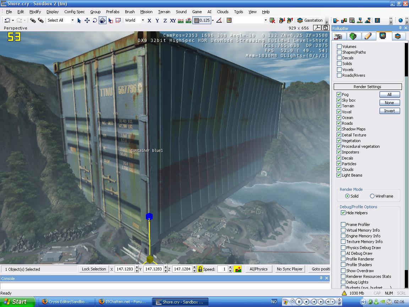The height and width of the screenshot is (307, 409).
Task: Lock movement to the Y axis
Action: point(157,20)
